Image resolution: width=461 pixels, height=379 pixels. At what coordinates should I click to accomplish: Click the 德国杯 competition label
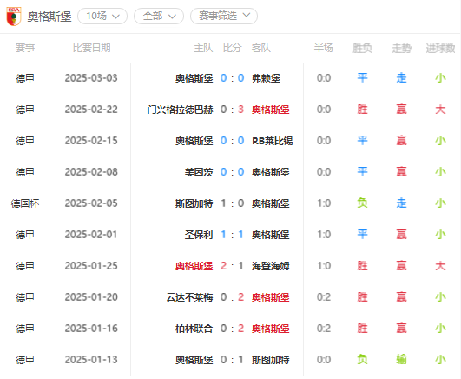[x=25, y=203]
